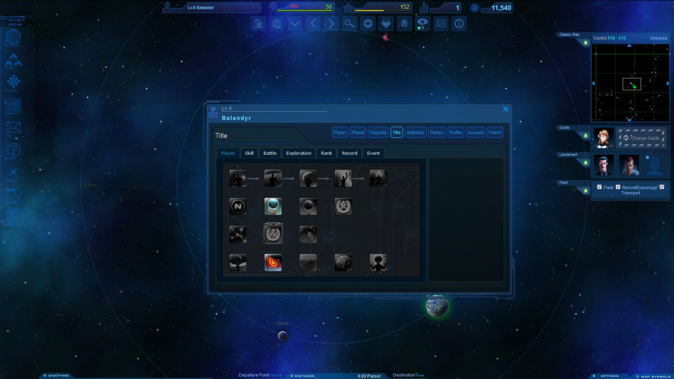Pan galaxy map down with bottom arrow
The image size is (674, 379).
pyautogui.click(x=629, y=120)
